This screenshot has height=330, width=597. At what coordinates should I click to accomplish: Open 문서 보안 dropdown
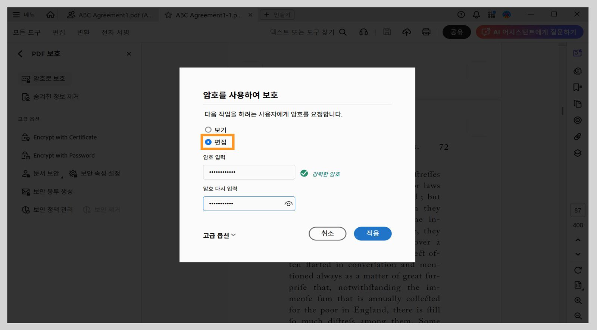42,174
